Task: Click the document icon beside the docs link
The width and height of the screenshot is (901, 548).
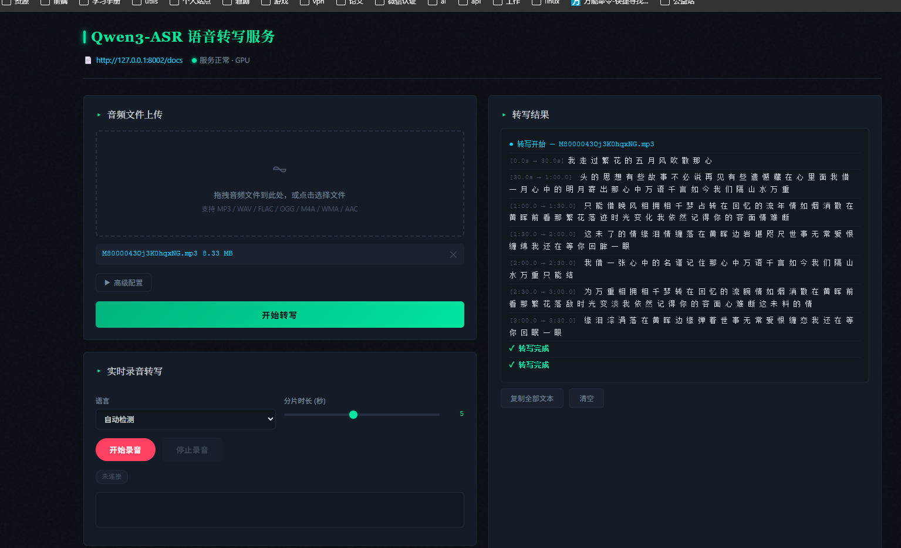Action: 88,60
